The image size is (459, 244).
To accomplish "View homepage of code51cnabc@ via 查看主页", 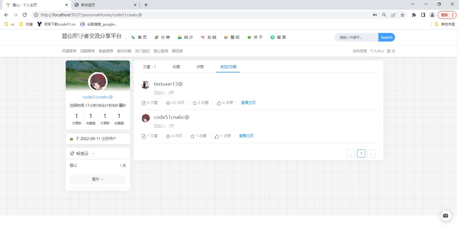I will (246, 136).
